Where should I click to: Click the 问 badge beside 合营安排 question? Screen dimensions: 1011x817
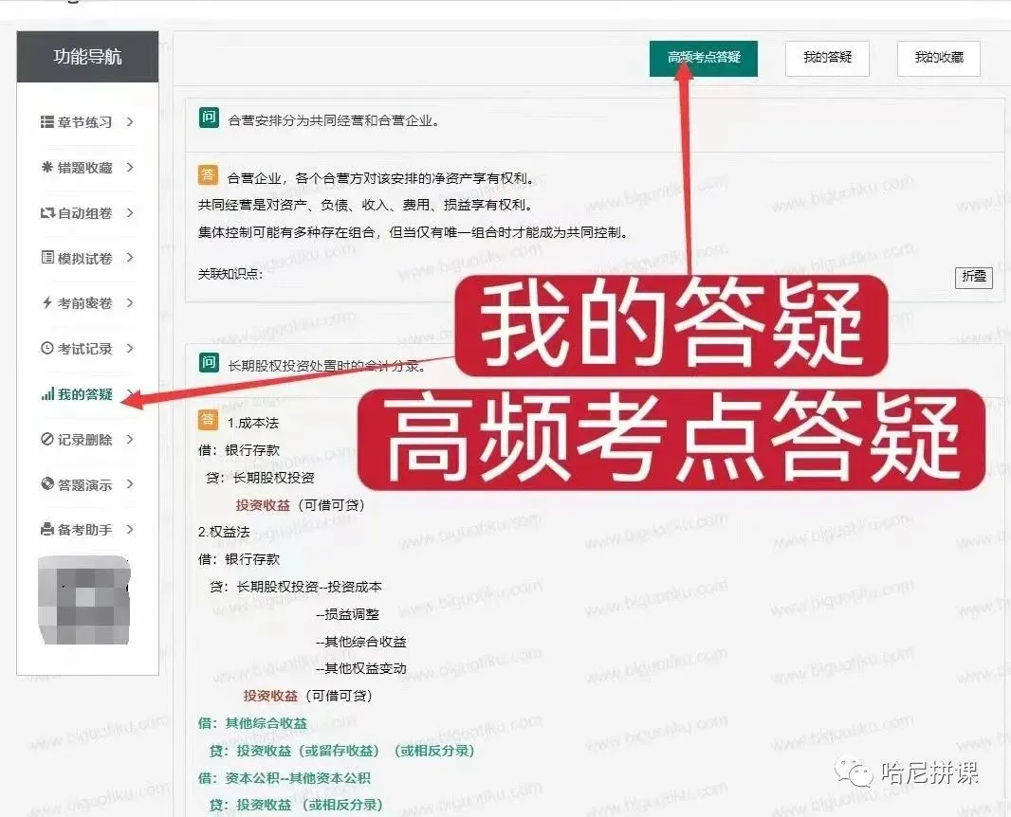(209, 118)
